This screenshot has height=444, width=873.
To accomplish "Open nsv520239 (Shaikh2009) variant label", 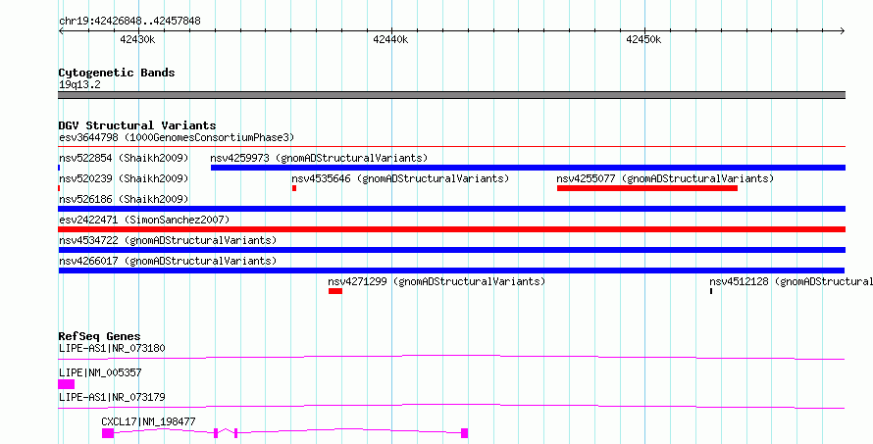I will [124, 179].
